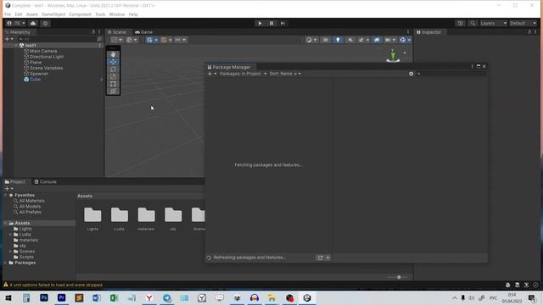Viewport: 543px width, 305px height.
Task: Open the Default layout dropdown
Action: tap(523, 23)
